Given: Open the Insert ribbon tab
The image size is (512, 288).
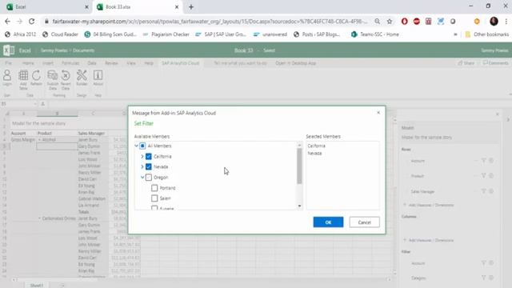Looking at the screenshot, I should coord(48,63).
